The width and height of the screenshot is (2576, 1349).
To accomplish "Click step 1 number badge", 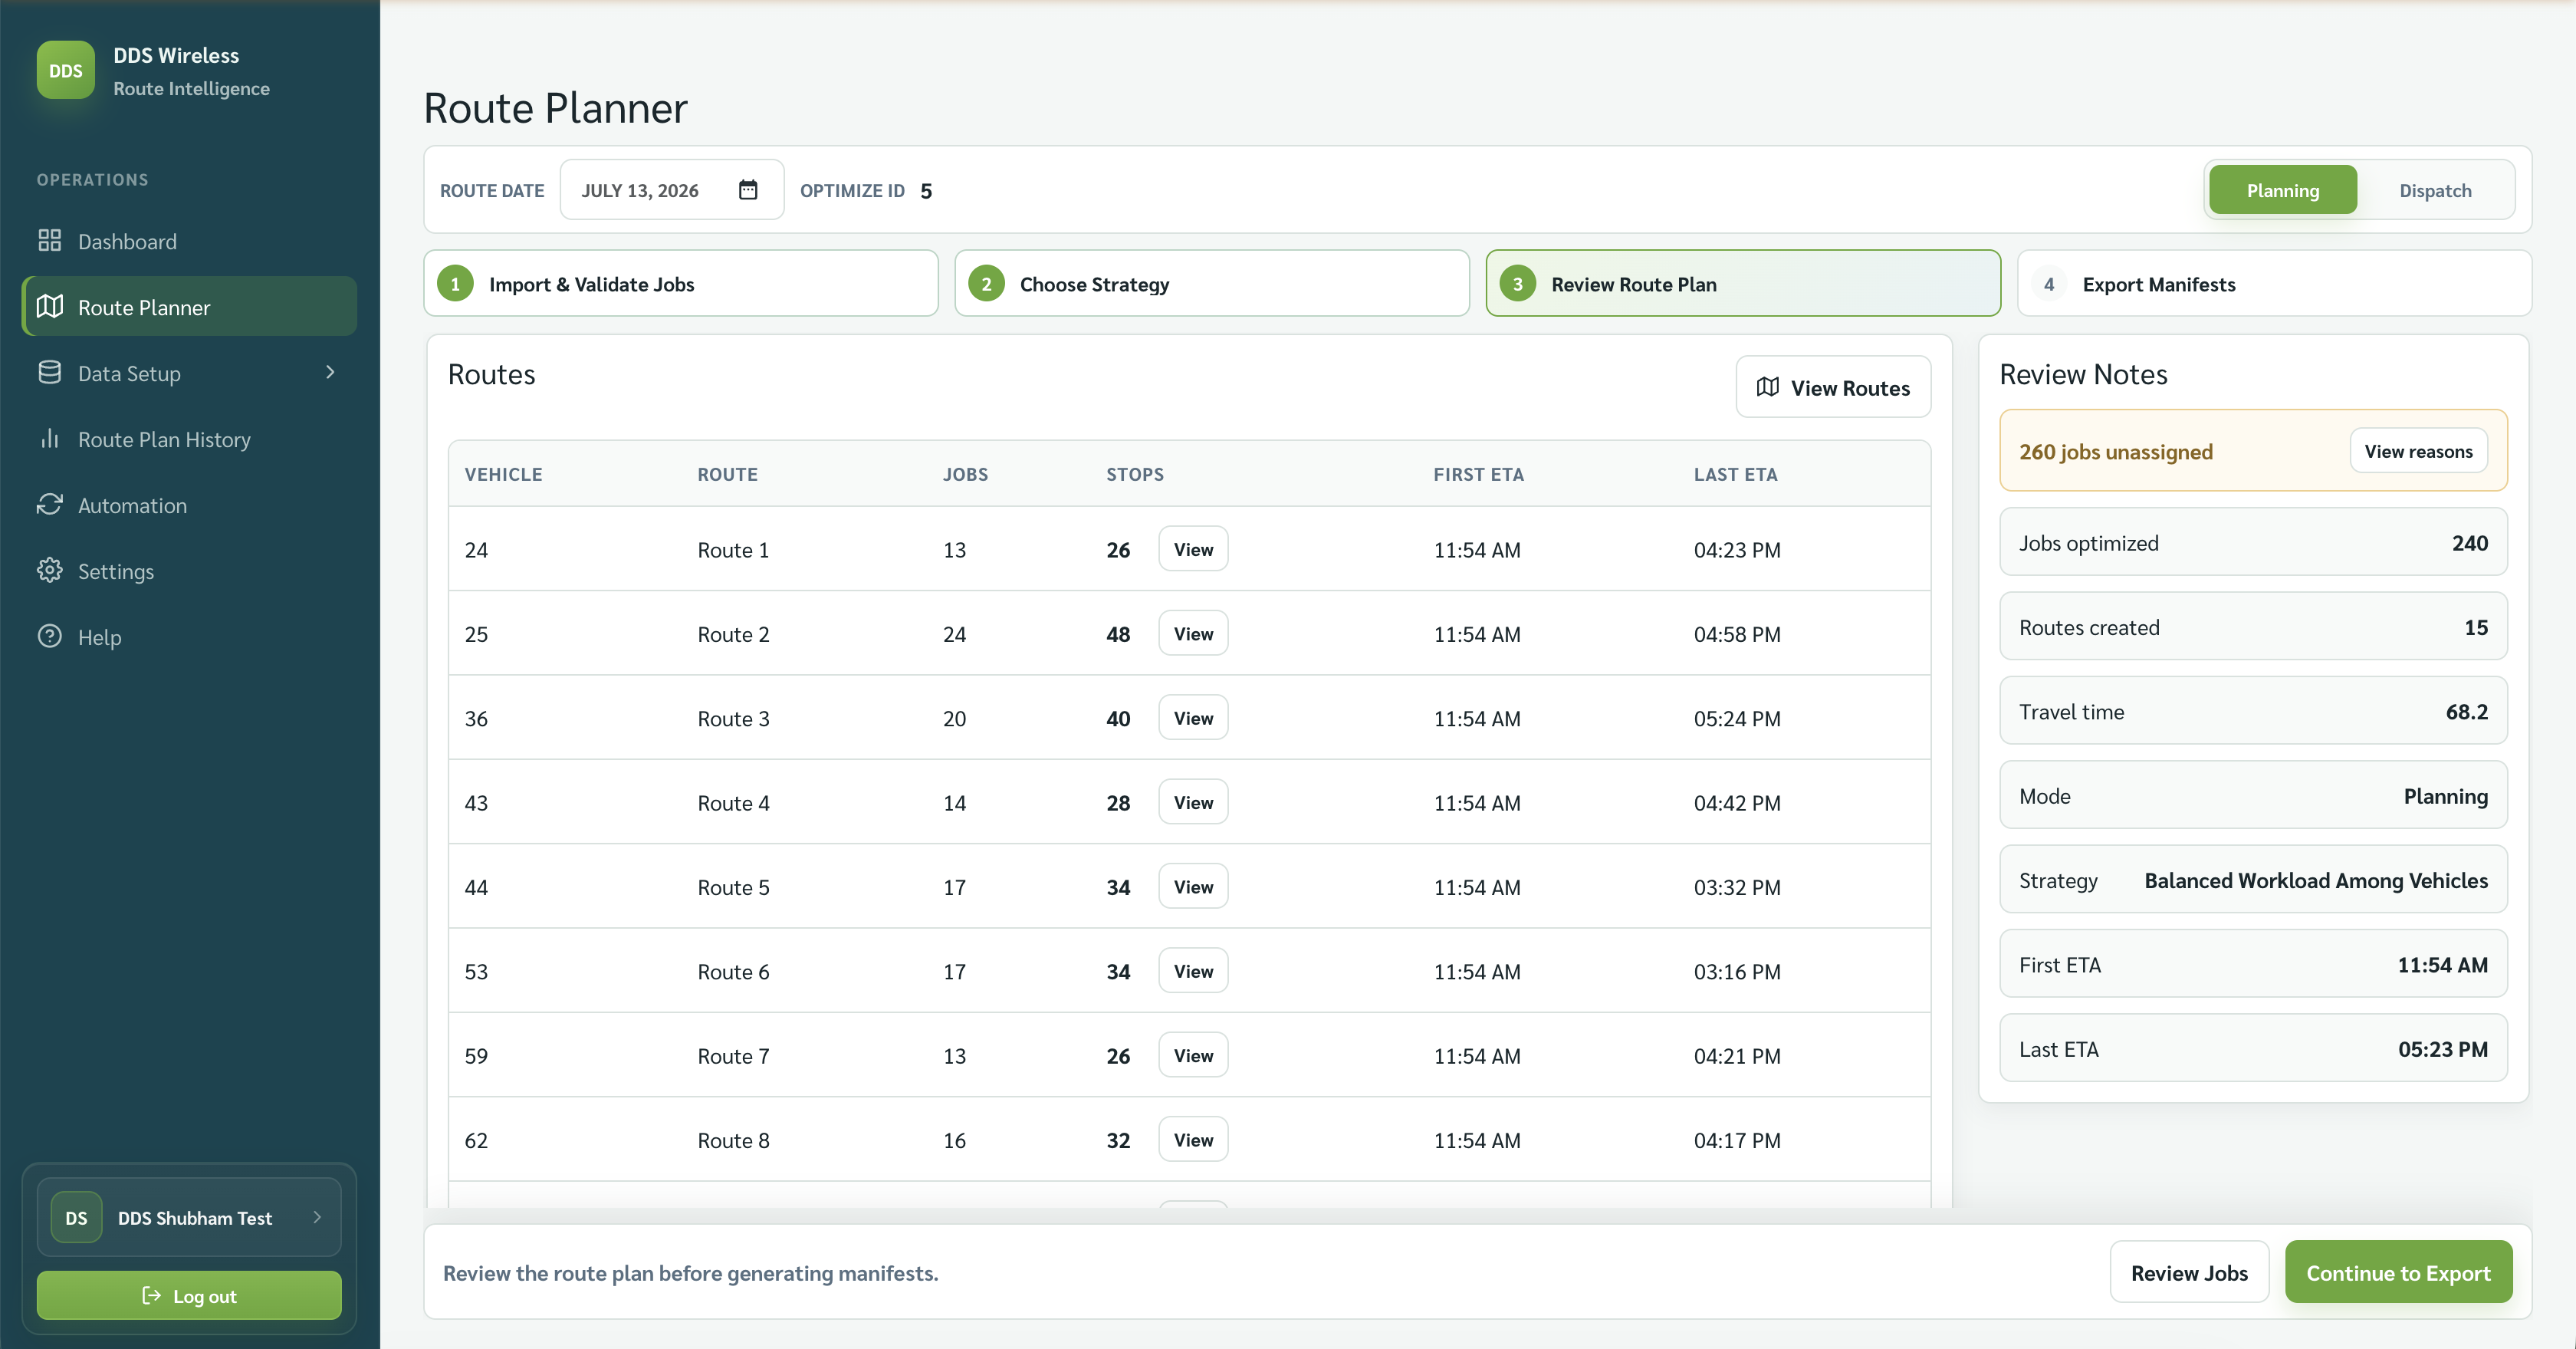I will click(x=455, y=284).
